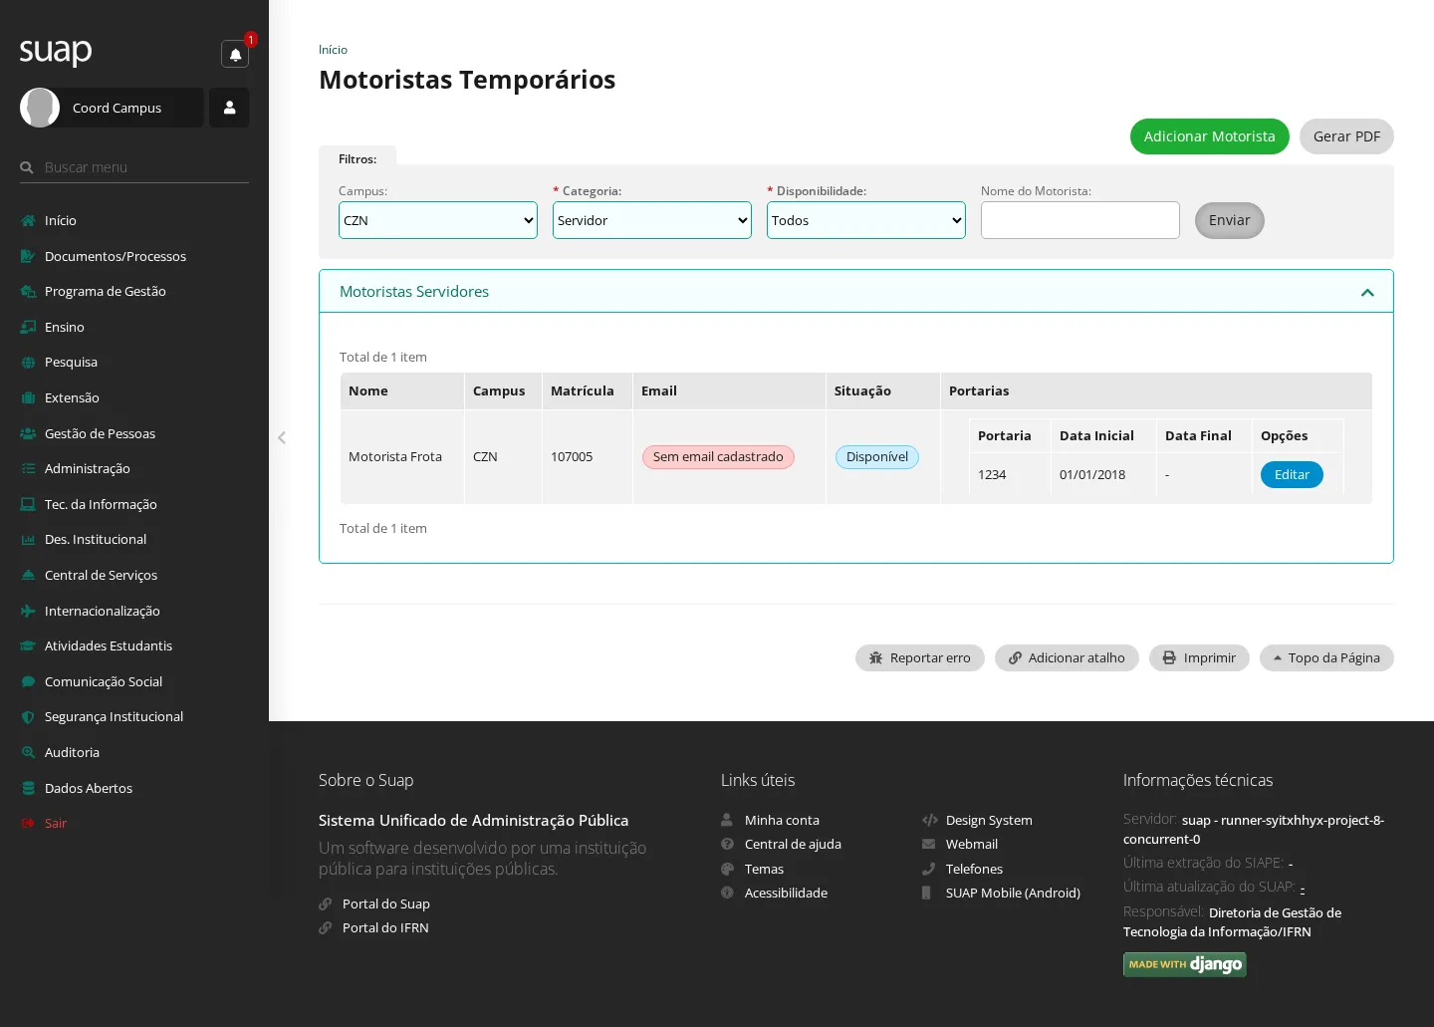This screenshot has height=1027, width=1434.
Task: Click the Nome do Motorista text field
Action: click(1080, 220)
